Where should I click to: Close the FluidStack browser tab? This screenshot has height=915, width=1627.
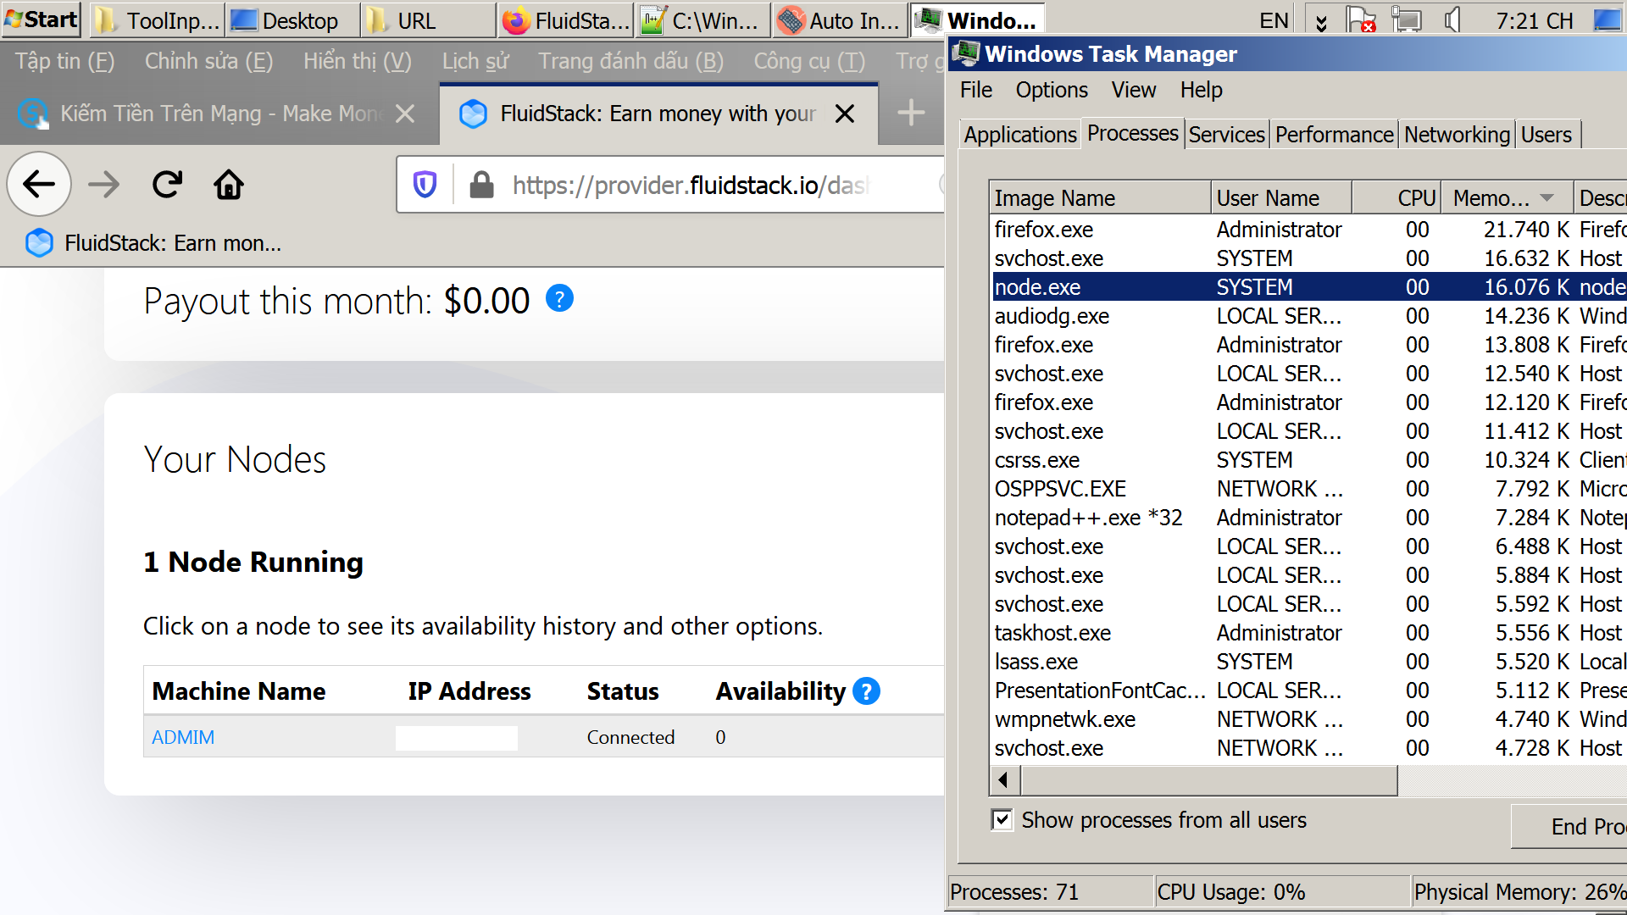click(x=845, y=114)
